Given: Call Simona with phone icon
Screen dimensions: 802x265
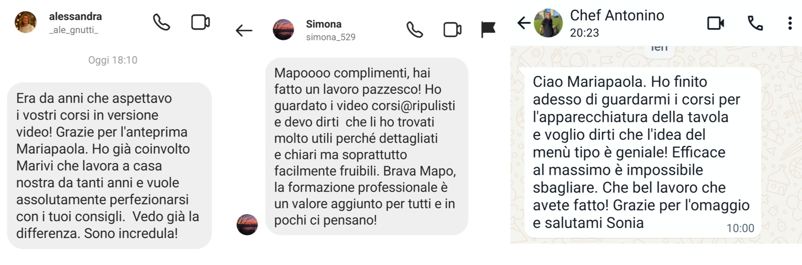Looking at the screenshot, I should (x=415, y=29).
